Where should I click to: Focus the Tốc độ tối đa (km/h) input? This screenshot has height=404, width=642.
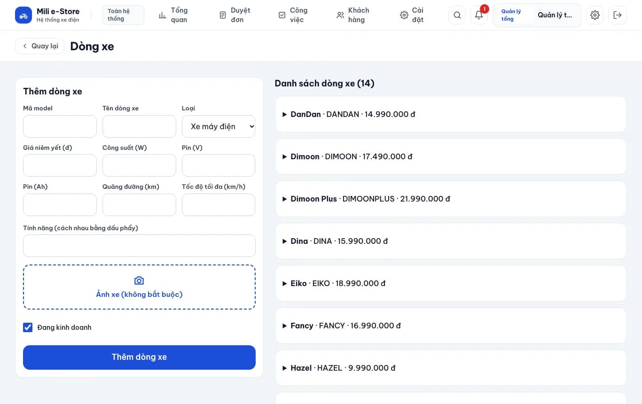219,205
